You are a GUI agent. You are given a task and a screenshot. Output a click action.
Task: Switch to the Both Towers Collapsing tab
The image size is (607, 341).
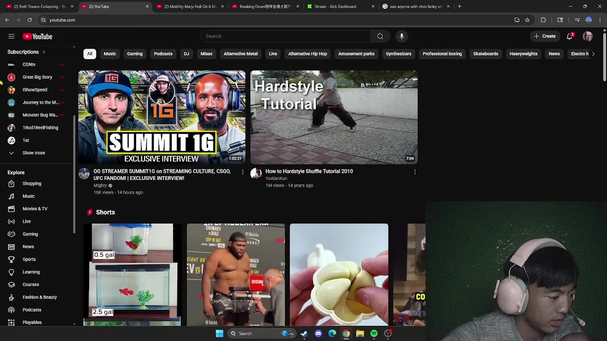click(x=39, y=7)
